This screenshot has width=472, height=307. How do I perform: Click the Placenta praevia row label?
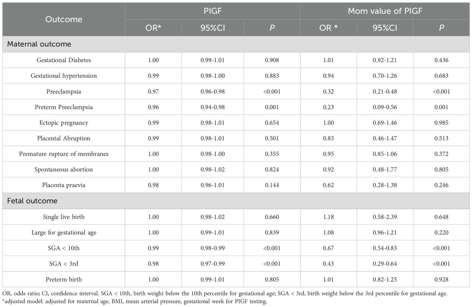[x=64, y=185]
